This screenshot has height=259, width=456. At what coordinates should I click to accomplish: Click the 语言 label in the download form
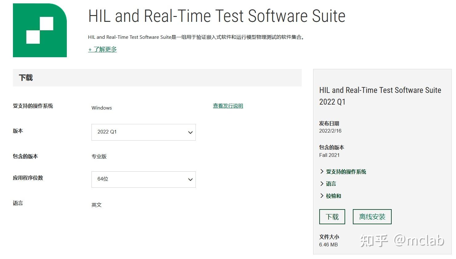point(18,203)
